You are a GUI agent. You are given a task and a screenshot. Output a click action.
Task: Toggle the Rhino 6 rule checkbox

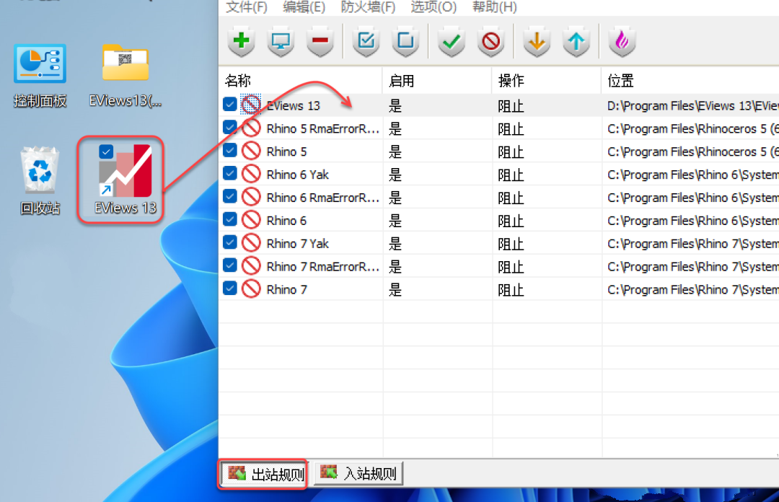tap(230, 219)
